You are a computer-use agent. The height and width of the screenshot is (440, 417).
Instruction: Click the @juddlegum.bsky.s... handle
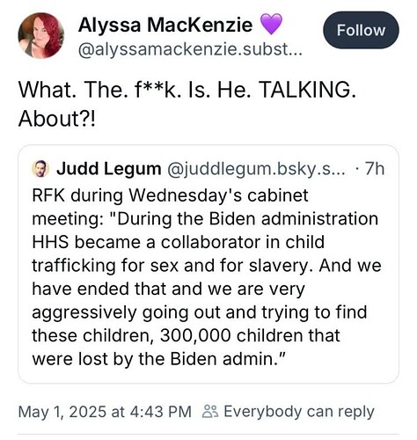click(x=256, y=169)
